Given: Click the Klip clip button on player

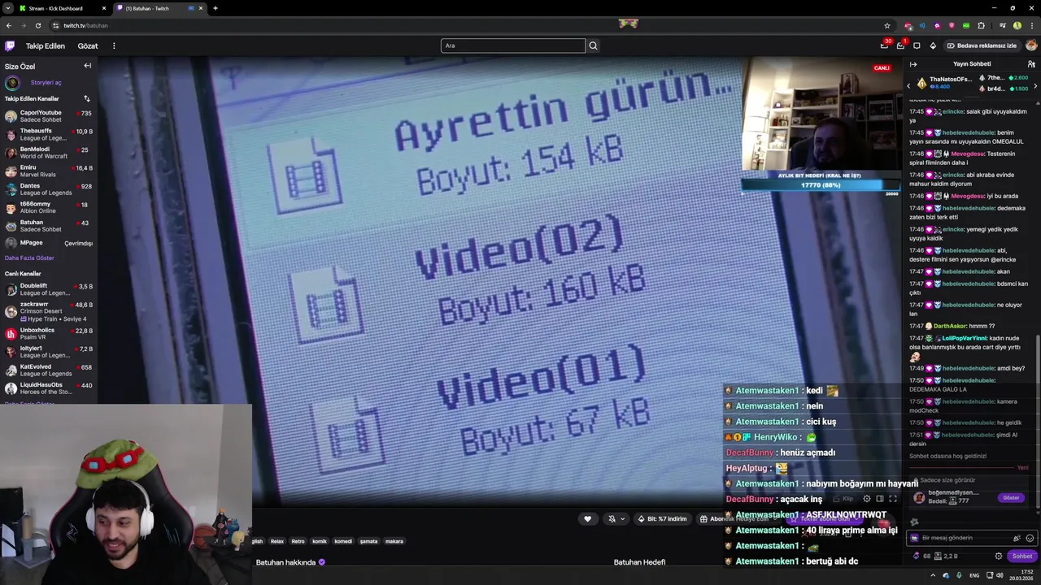Looking at the screenshot, I should click(x=843, y=498).
